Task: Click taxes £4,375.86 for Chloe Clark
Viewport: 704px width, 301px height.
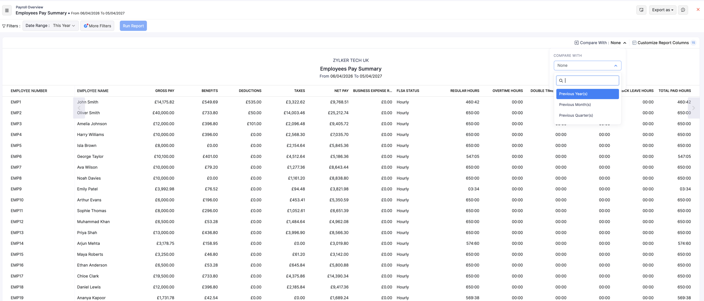Action: pyautogui.click(x=295, y=276)
